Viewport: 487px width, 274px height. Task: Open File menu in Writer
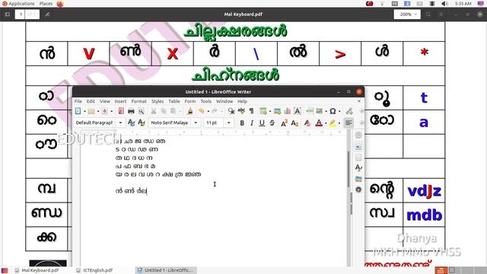(x=78, y=101)
